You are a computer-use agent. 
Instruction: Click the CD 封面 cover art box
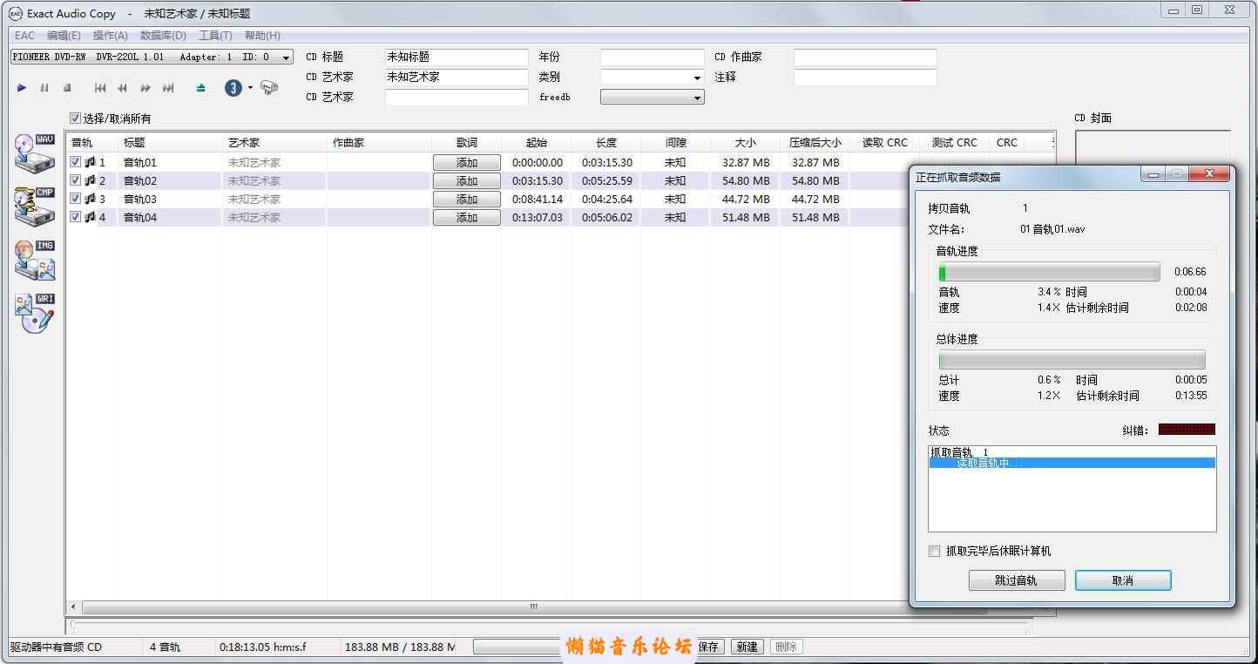(1153, 147)
